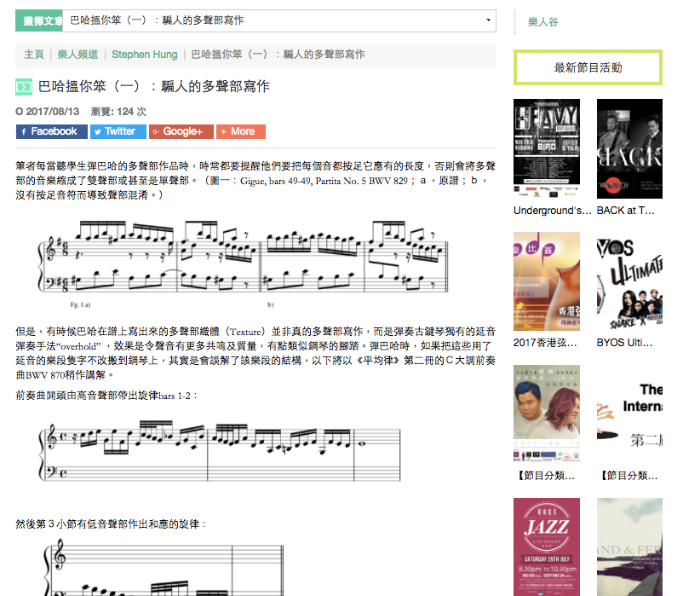Open the 2017香港弦... event thumbnail

coord(547,280)
